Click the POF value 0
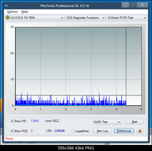The image size is (152, 151). (x=32, y=131)
